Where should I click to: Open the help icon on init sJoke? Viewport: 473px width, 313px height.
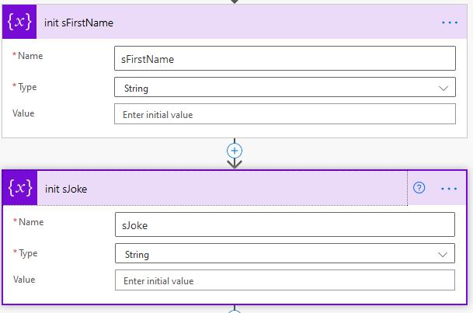(419, 188)
